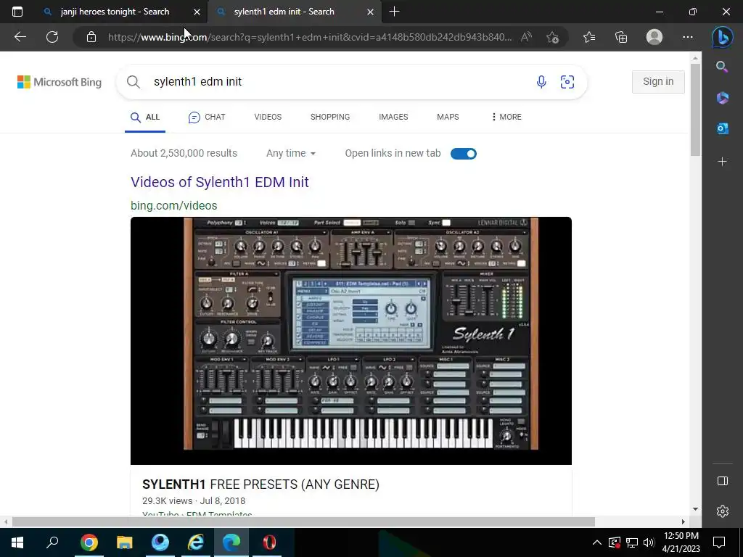
Task: Open the browser profile avatar
Action: pos(654,37)
